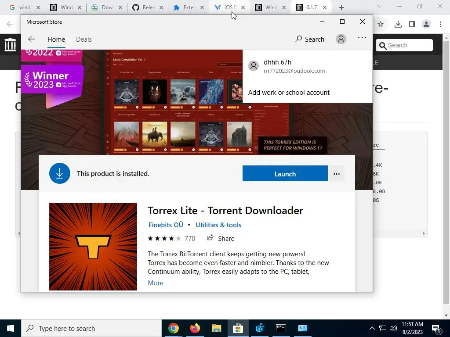This screenshot has height=337, width=450.
Task: Click the account profile icon in Store header
Action: (x=341, y=39)
